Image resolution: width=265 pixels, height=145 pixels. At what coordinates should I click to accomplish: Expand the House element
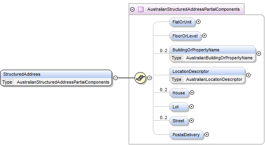click(x=192, y=93)
